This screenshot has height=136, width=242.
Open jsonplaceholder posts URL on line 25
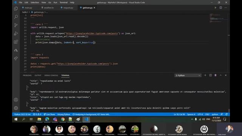[x=83, y=64]
